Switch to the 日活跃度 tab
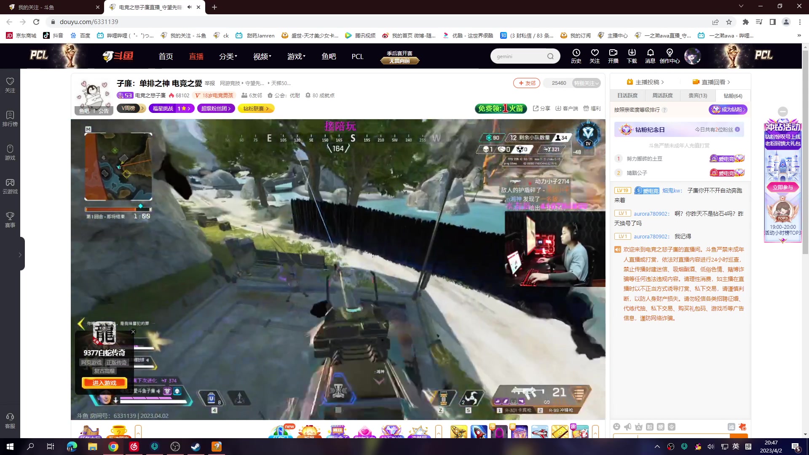 point(627,96)
